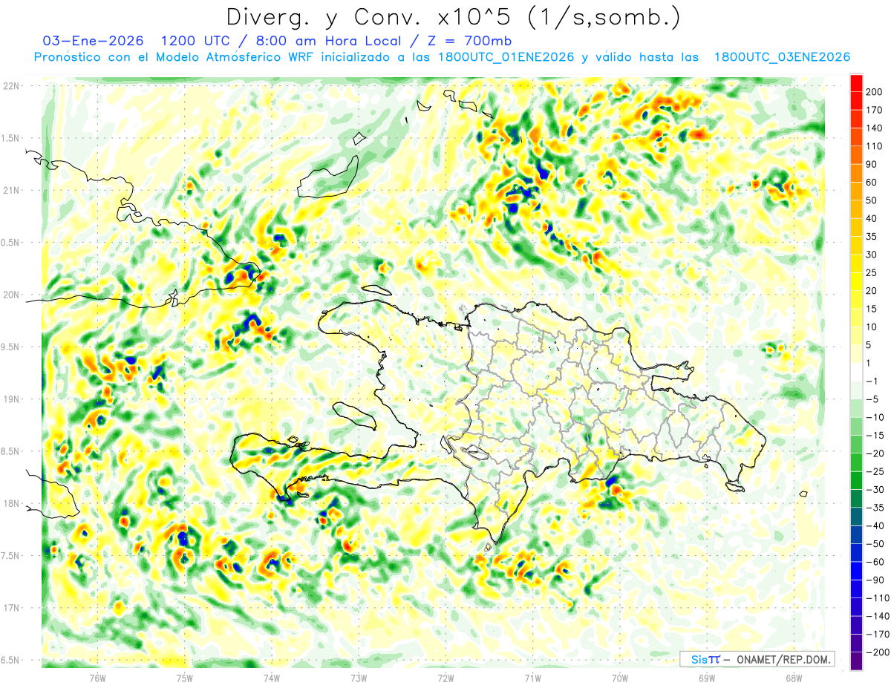Click the title "Diverg. y Conv. x10^5 (1/s,somb.)"
This screenshot has width=891, height=688.
(453, 16)
